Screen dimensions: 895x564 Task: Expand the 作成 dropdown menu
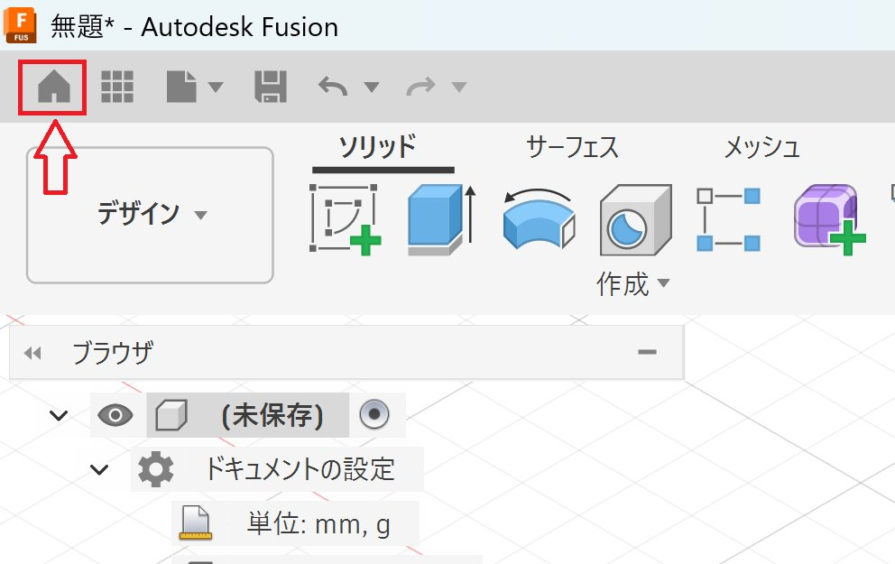(634, 284)
